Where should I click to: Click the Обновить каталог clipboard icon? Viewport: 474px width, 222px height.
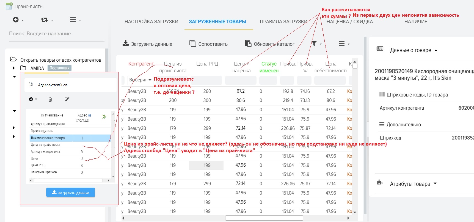point(248,44)
